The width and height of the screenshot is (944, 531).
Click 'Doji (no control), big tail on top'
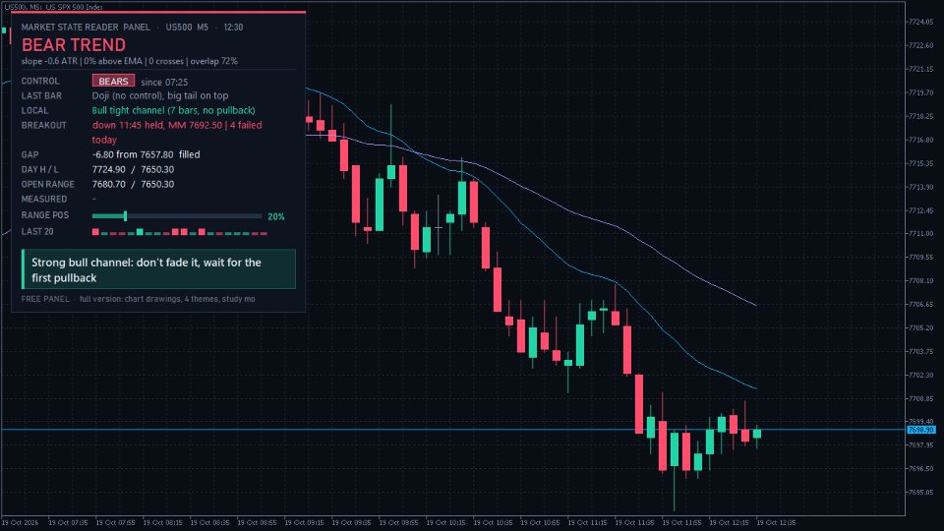click(x=160, y=95)
